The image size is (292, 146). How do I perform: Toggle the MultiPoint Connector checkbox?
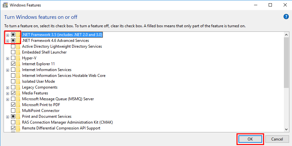pyautogui.click(x=13, y=111)
